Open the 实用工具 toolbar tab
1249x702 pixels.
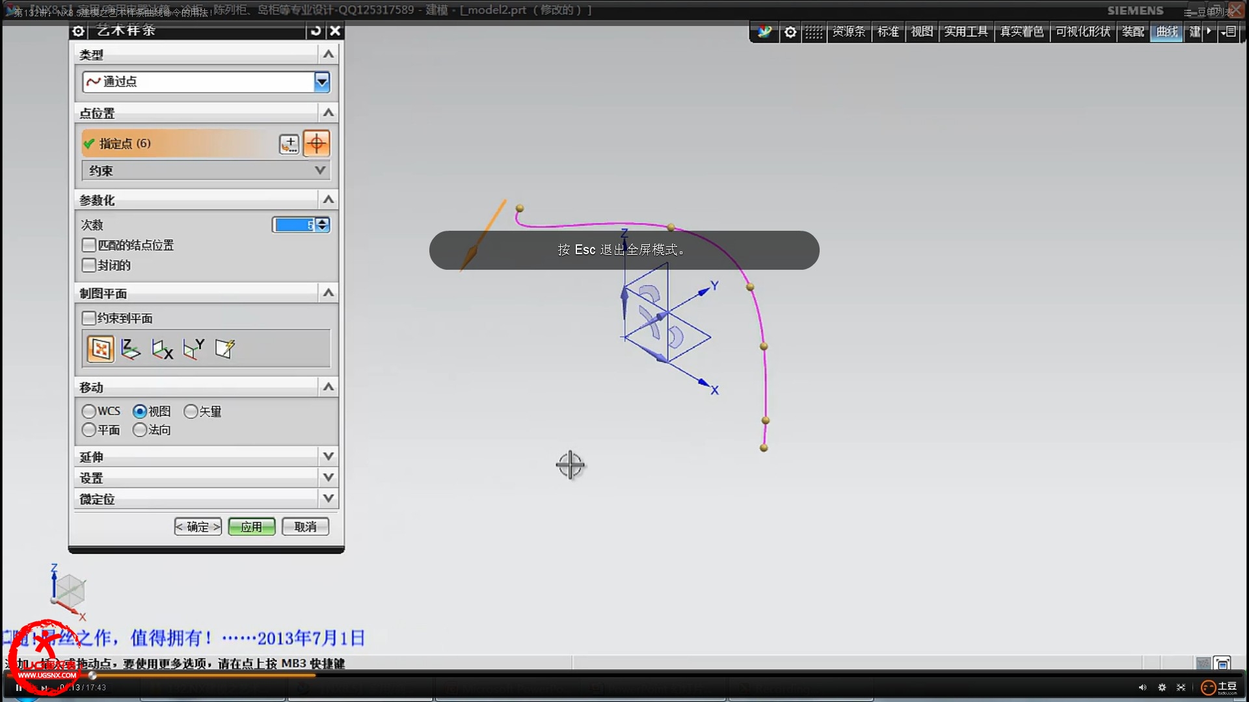pyautogui.click(x=966, y=32)
